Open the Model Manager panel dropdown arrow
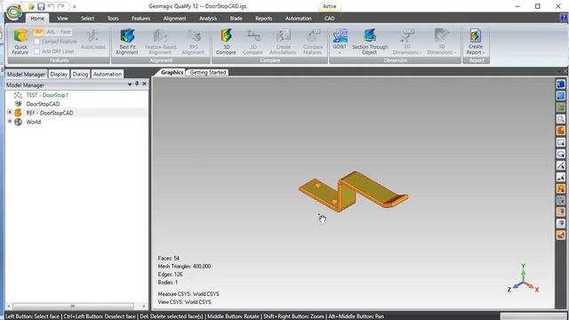 (130, 84)
